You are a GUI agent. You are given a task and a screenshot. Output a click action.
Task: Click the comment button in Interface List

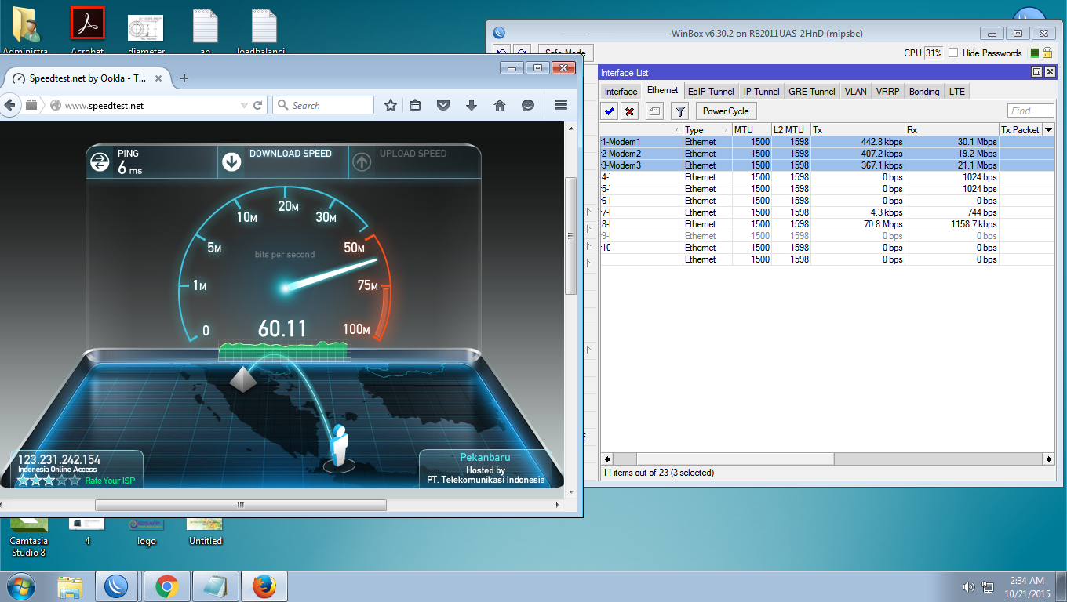point(654,111)
